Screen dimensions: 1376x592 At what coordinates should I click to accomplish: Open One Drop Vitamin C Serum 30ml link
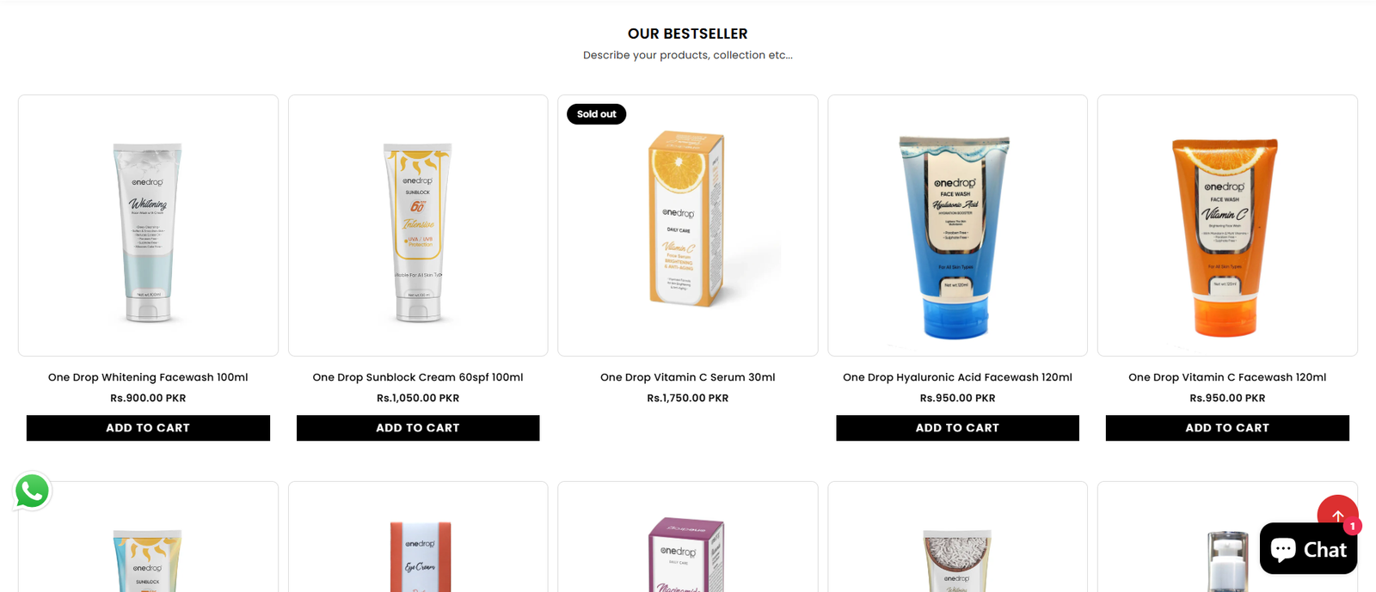click(688, 377)
